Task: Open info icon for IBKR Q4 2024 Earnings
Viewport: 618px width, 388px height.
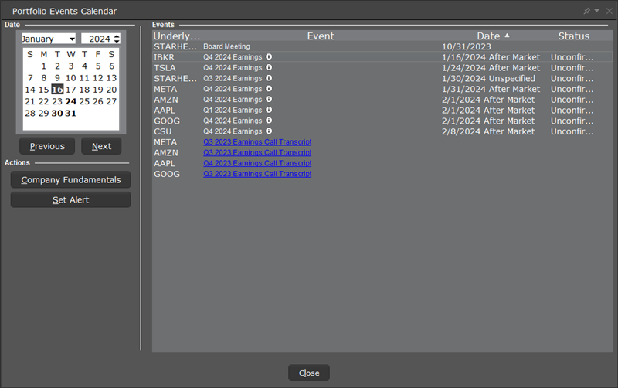Action: pyautogui.click(x=269, y=56)
